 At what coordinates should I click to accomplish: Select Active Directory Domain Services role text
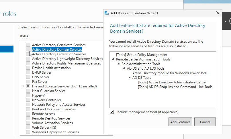pyautogui.click(x=57, y=50)
